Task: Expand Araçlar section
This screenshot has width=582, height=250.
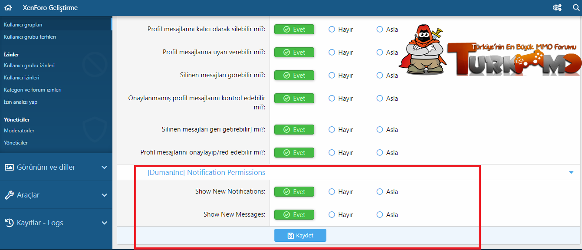Action: (56, 195)
